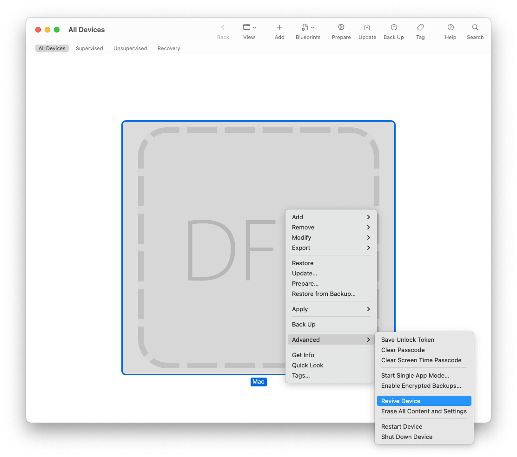Select Enable Encrypted Backups...
This screenshot has width=517, height=457.
pyautogui.click(x=424, y=385)
